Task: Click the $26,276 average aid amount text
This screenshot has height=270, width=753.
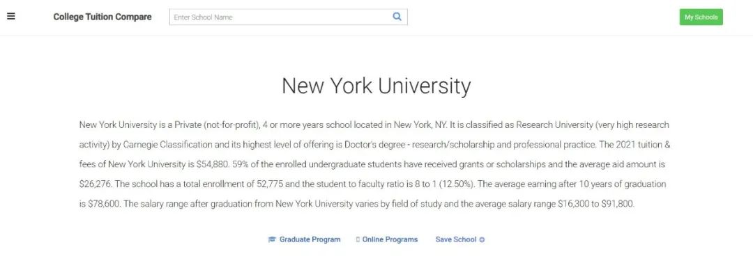Action: [96, 184]
